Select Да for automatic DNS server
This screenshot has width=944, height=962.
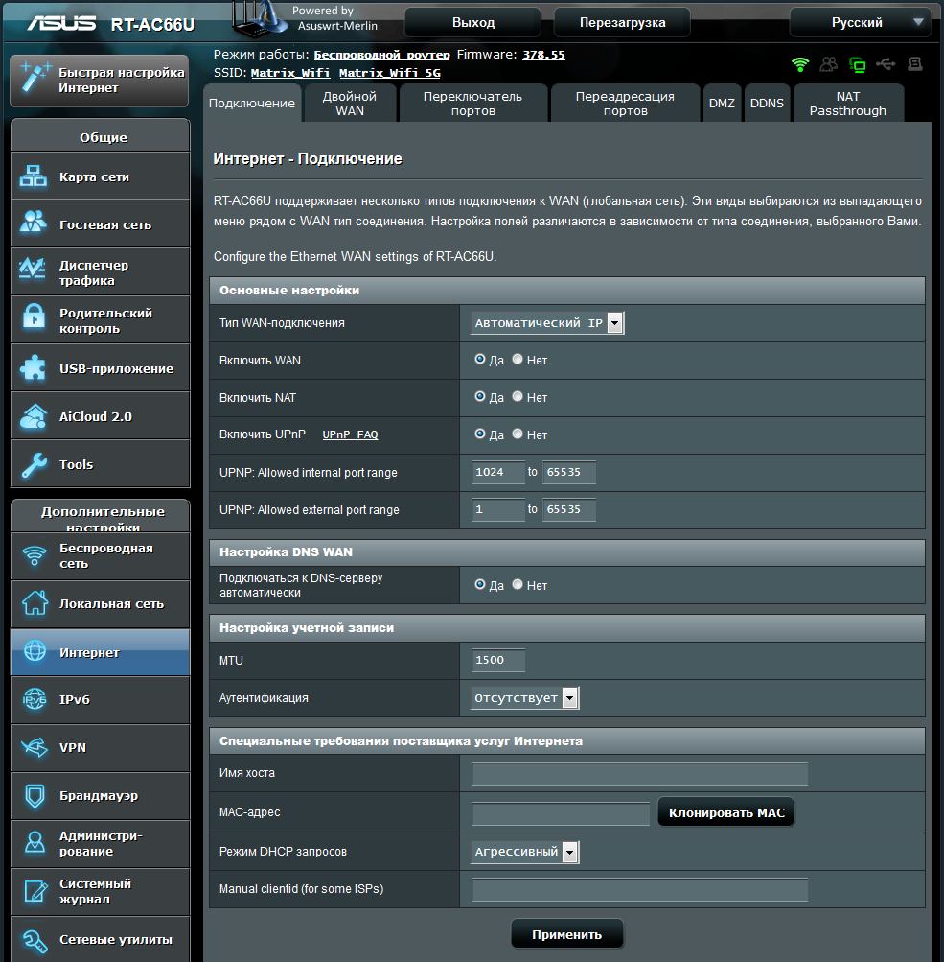click(x=480, y=585)
